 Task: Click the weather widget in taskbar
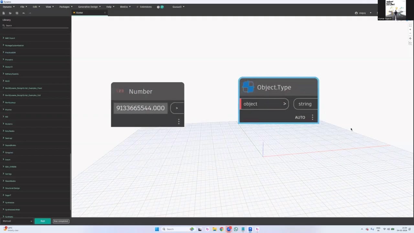tap(11, 229)
